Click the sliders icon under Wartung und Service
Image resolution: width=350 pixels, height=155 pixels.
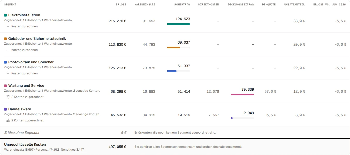tap(8, 97)
